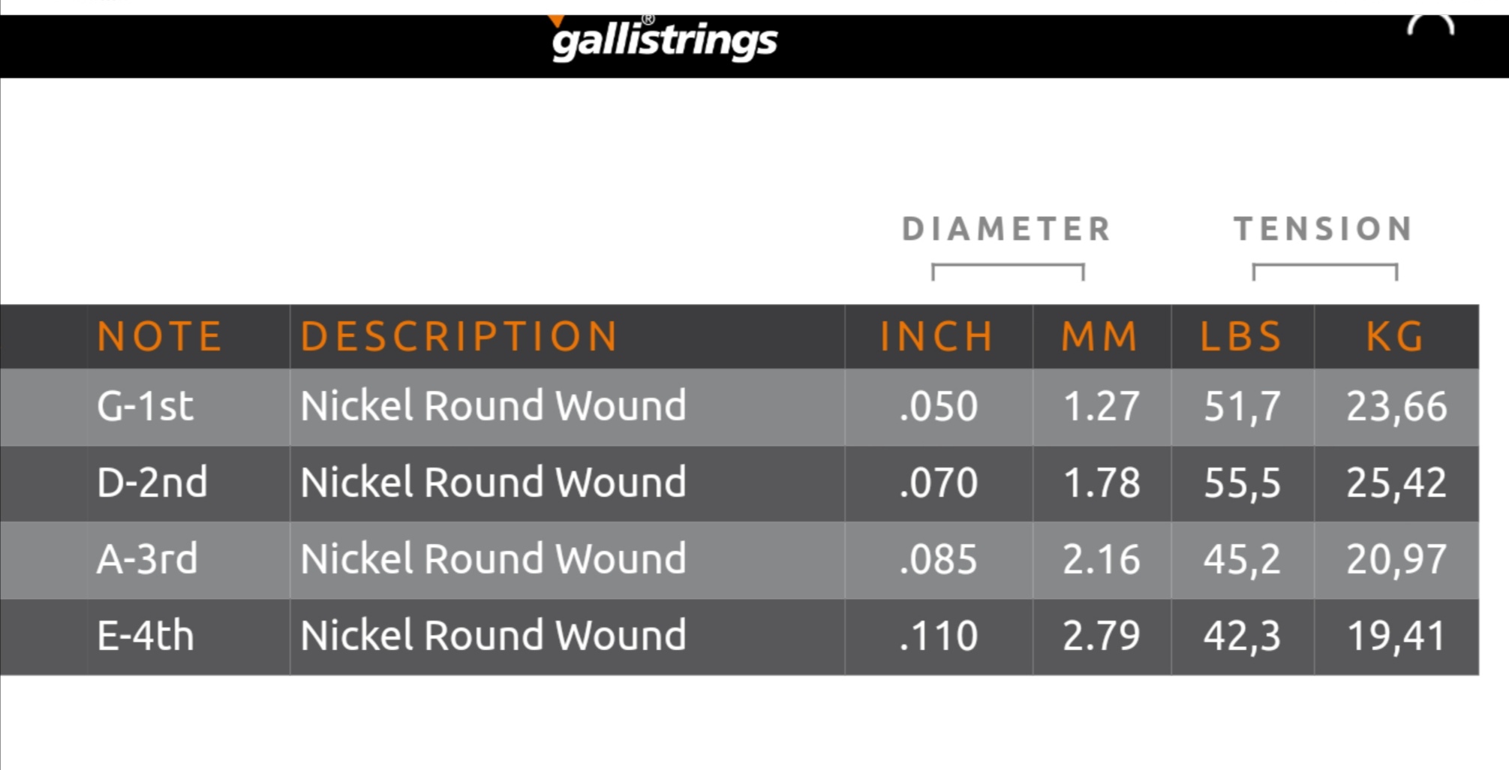Click Nickel Round Wound in G-1st row
The width and height of the screenshot is (1509, 770).
pos(493,406)
